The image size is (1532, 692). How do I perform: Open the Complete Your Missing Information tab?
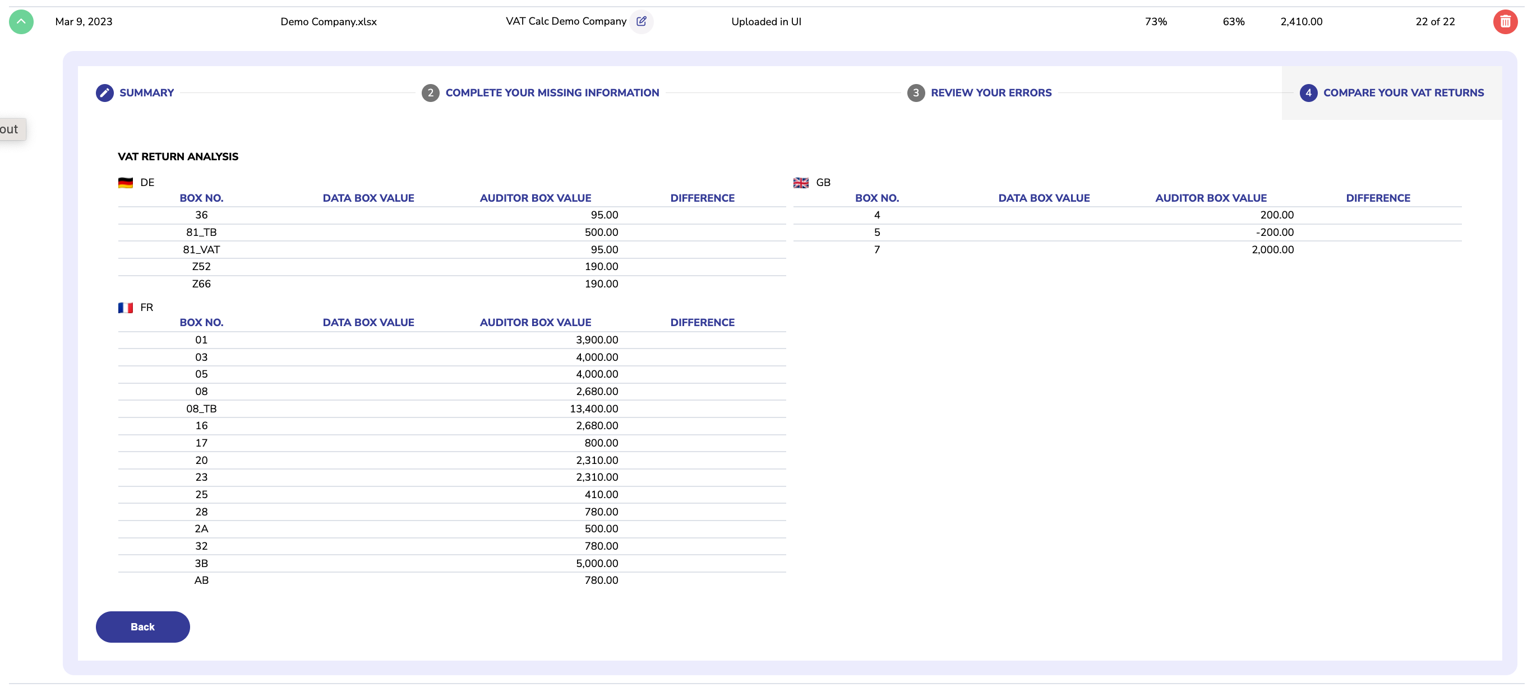click(x=552, y=93)
